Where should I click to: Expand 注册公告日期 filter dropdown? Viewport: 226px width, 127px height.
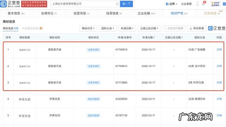149,28
